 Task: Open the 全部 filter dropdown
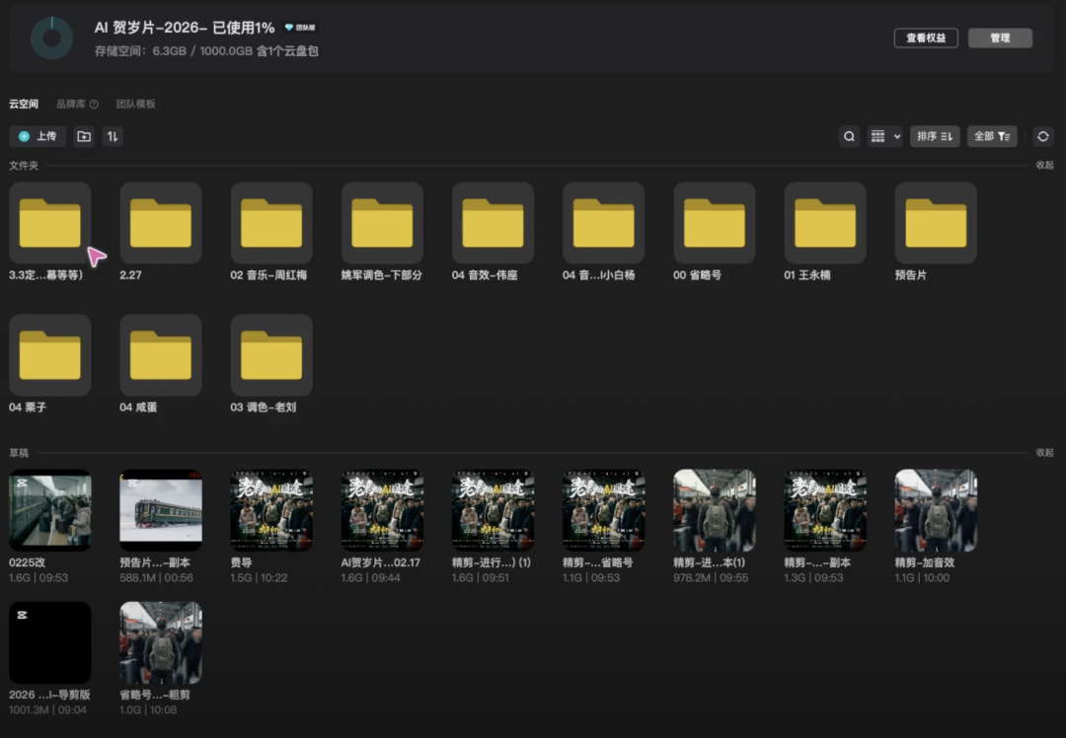coord(991,136)
